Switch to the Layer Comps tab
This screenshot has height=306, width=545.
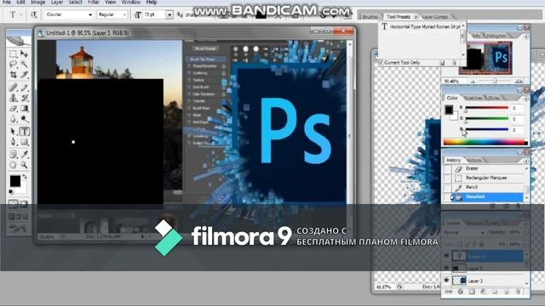click(x=435, y=17)
